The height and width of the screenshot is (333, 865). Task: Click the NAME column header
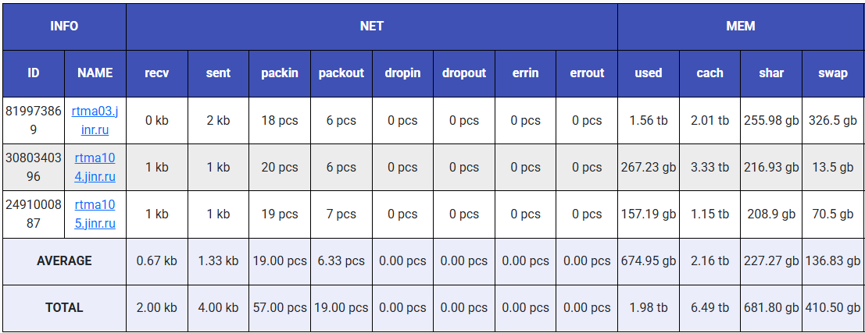coord(95,73)
